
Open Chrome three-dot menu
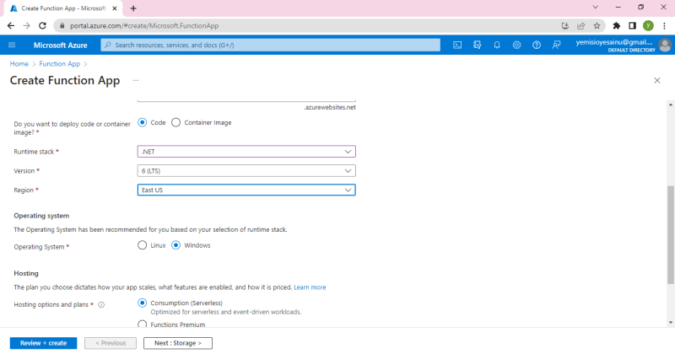[664, 26]
